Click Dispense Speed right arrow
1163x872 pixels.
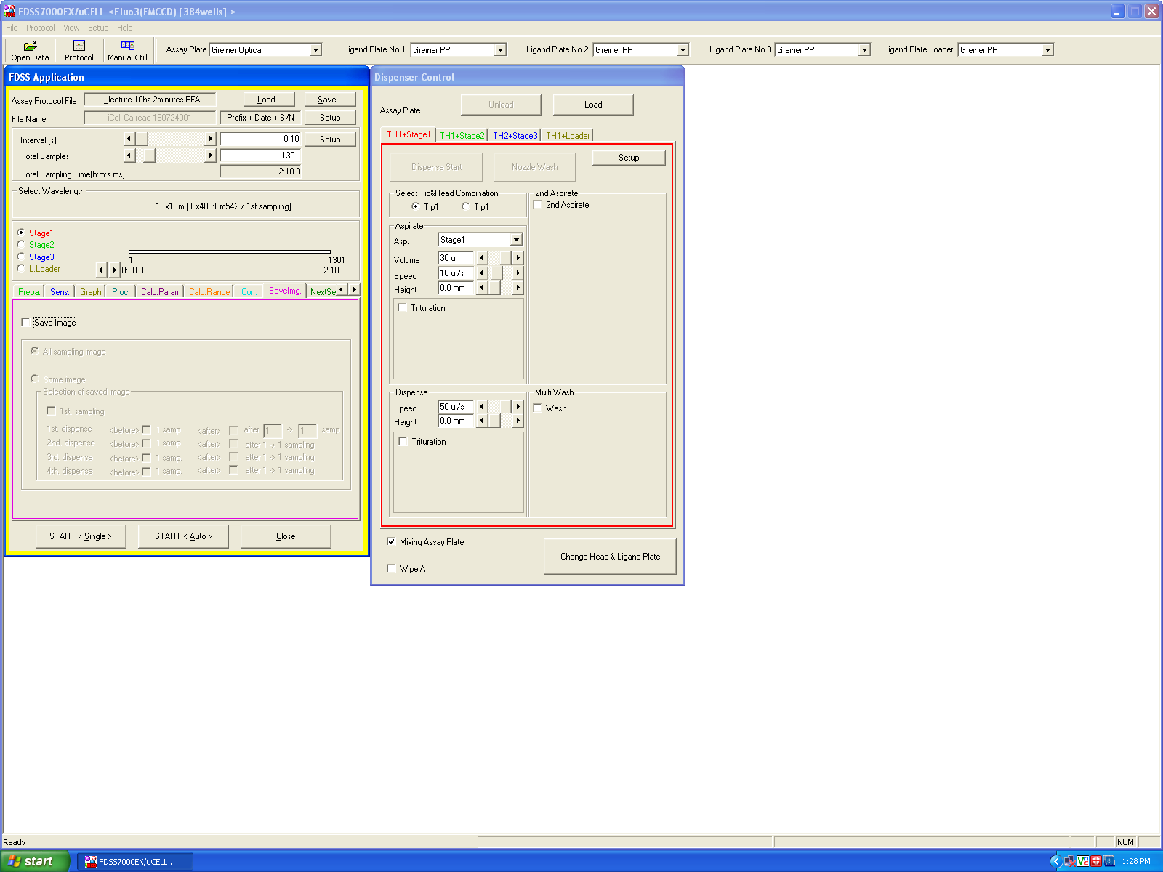tap(518, 407)
